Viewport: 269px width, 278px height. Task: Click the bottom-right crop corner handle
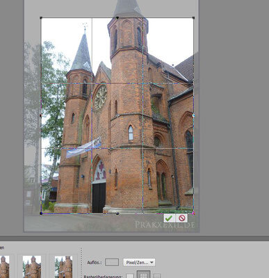pyautogui.click(x=193, y=213)
